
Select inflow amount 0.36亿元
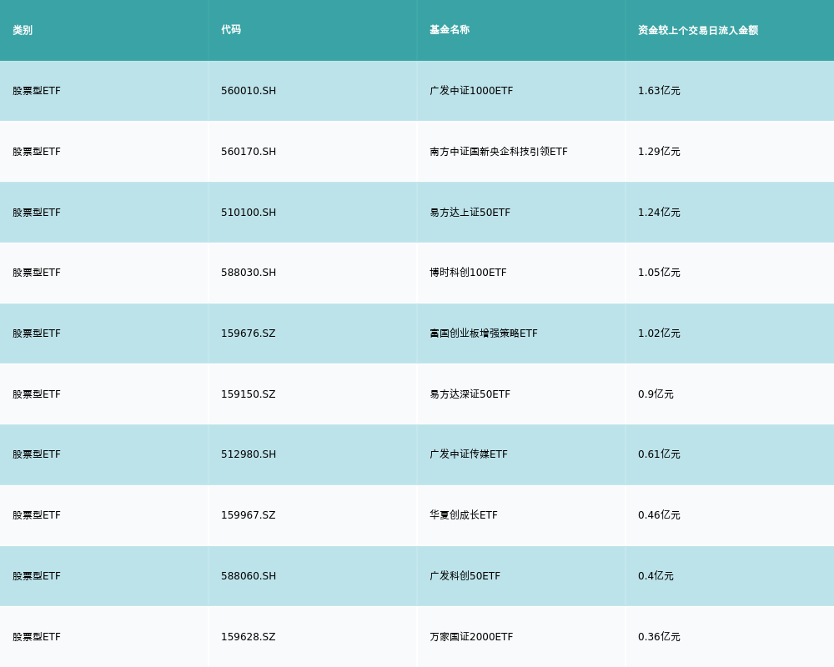click(659, 637)
